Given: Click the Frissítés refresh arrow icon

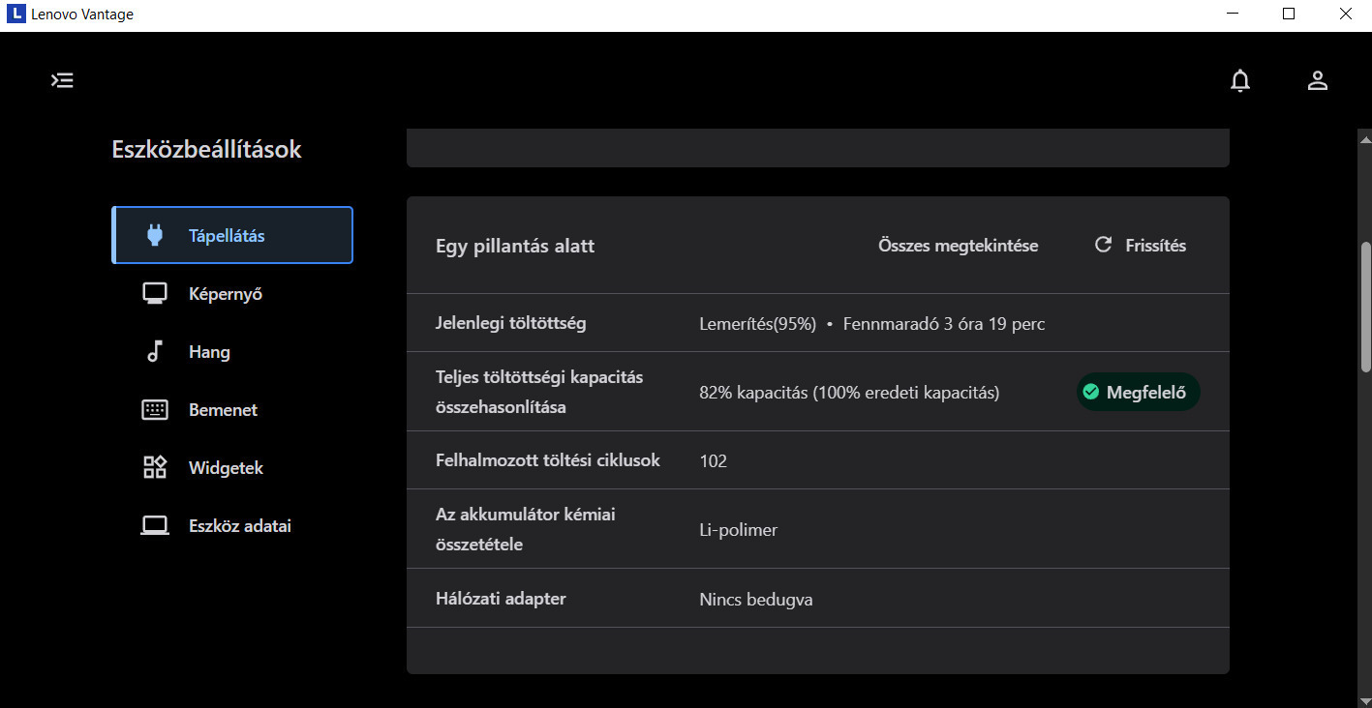Looking at the screenshot, I should coord(1103,245).
